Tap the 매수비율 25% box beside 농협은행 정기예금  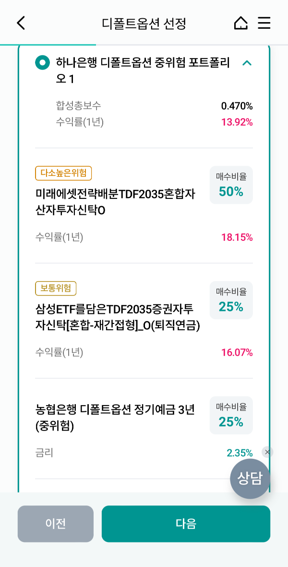[231, 415]
